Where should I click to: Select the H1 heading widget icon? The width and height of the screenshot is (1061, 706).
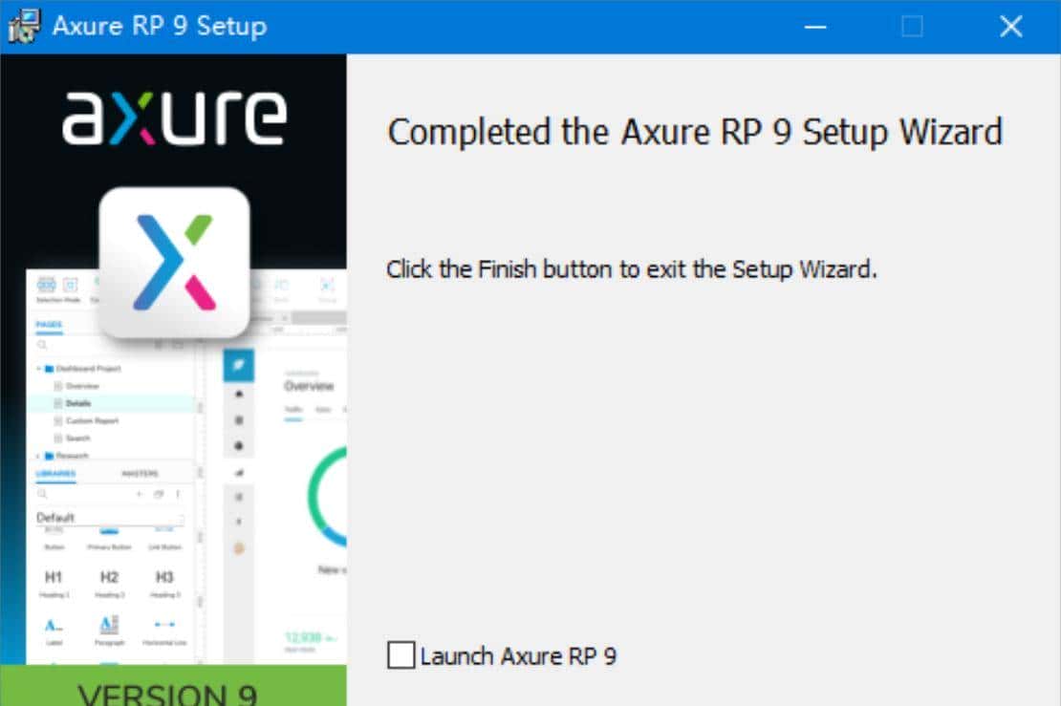pos(54,577)
